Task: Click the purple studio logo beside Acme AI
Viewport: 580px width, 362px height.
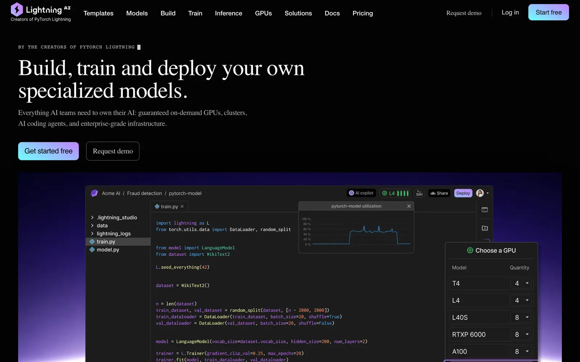Action: coord(94,193)
